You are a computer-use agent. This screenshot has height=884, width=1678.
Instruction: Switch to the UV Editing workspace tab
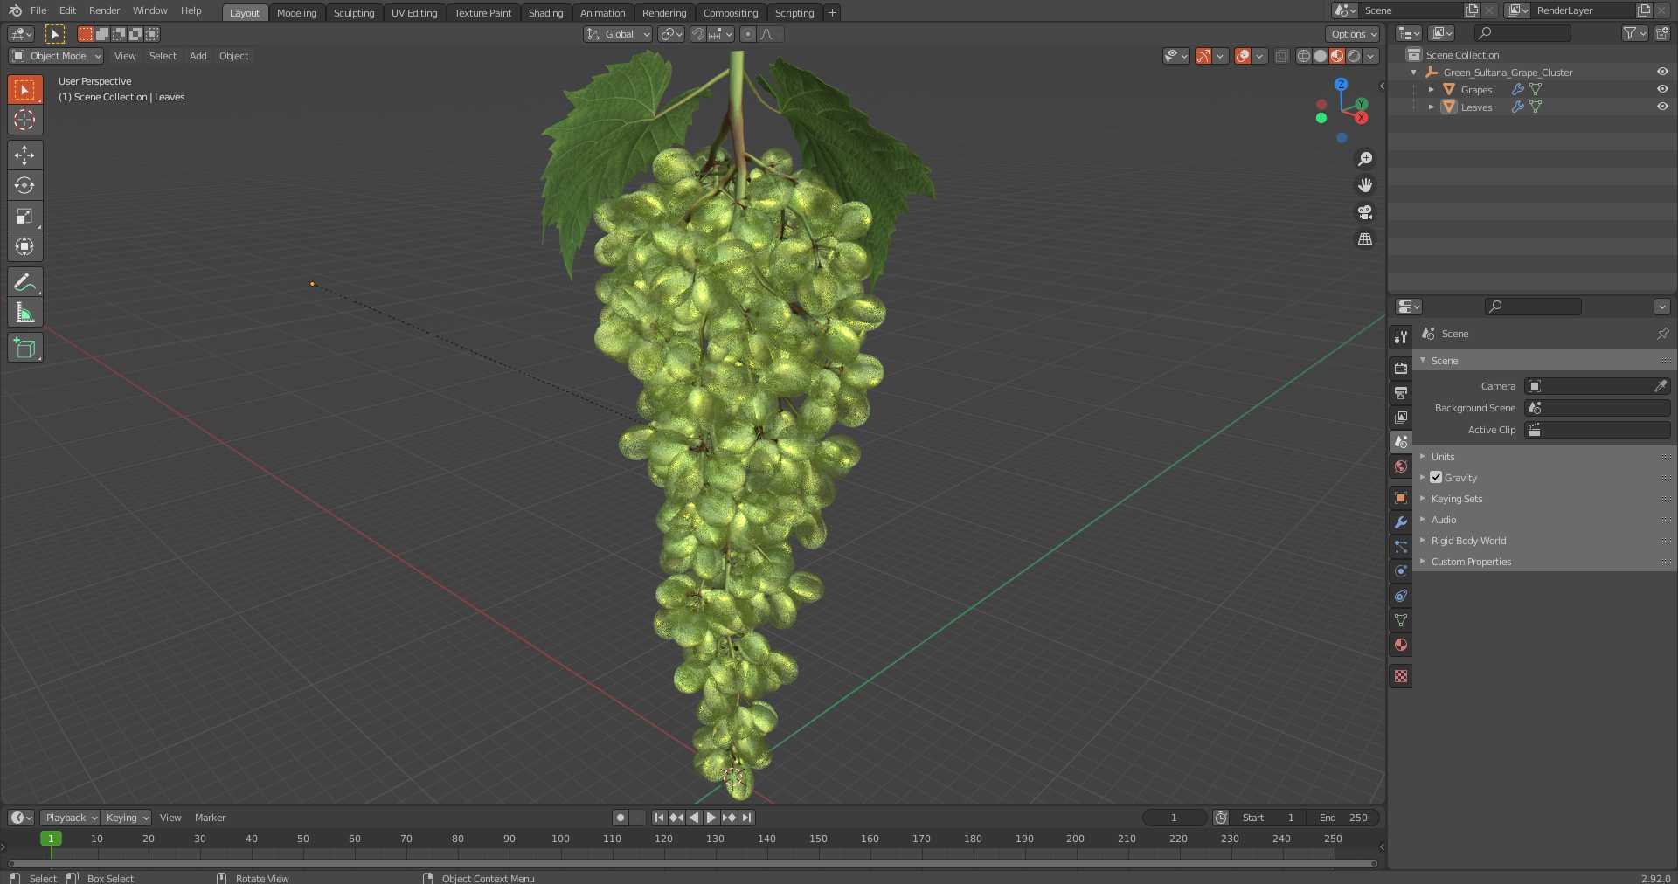tap(414, 13)
